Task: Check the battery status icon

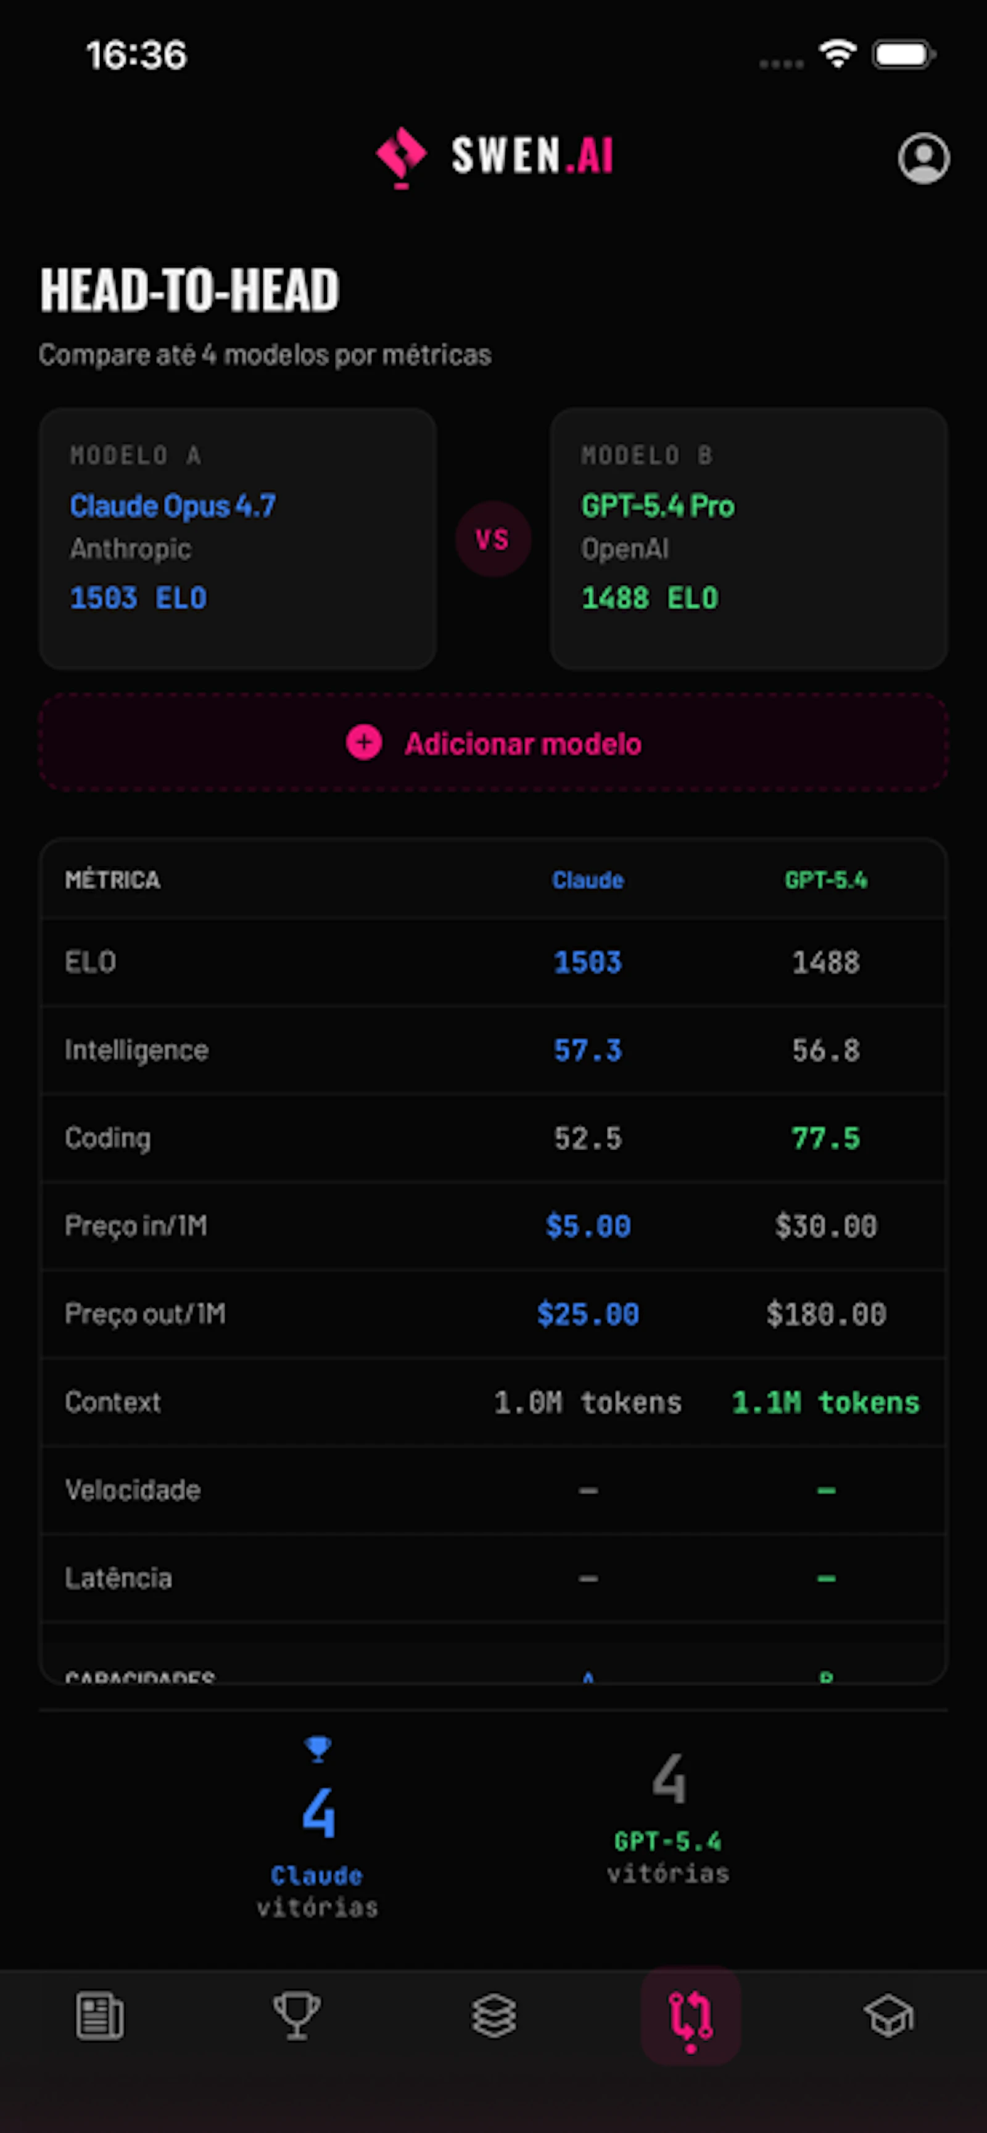Action: tap(904, 55)
